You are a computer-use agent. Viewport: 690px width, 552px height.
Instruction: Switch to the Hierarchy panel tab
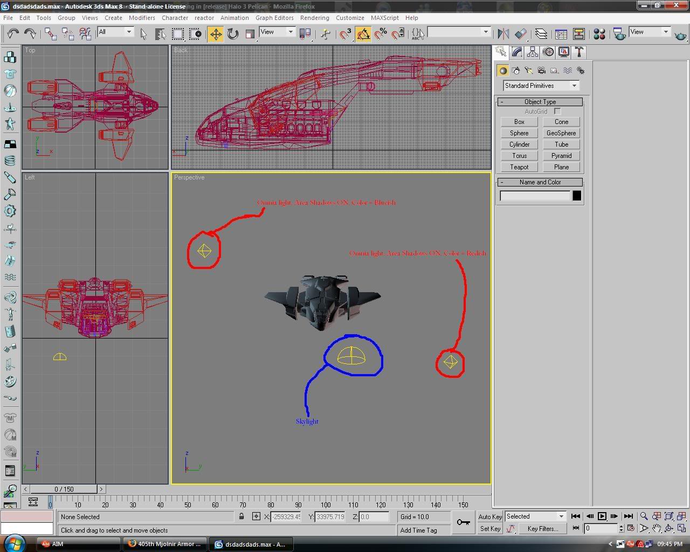coord(533,52)
